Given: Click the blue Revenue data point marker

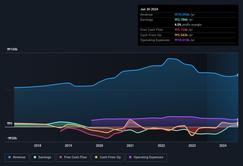Looking at the screenshot, I should pyautogui.click(x=238, y=75).
